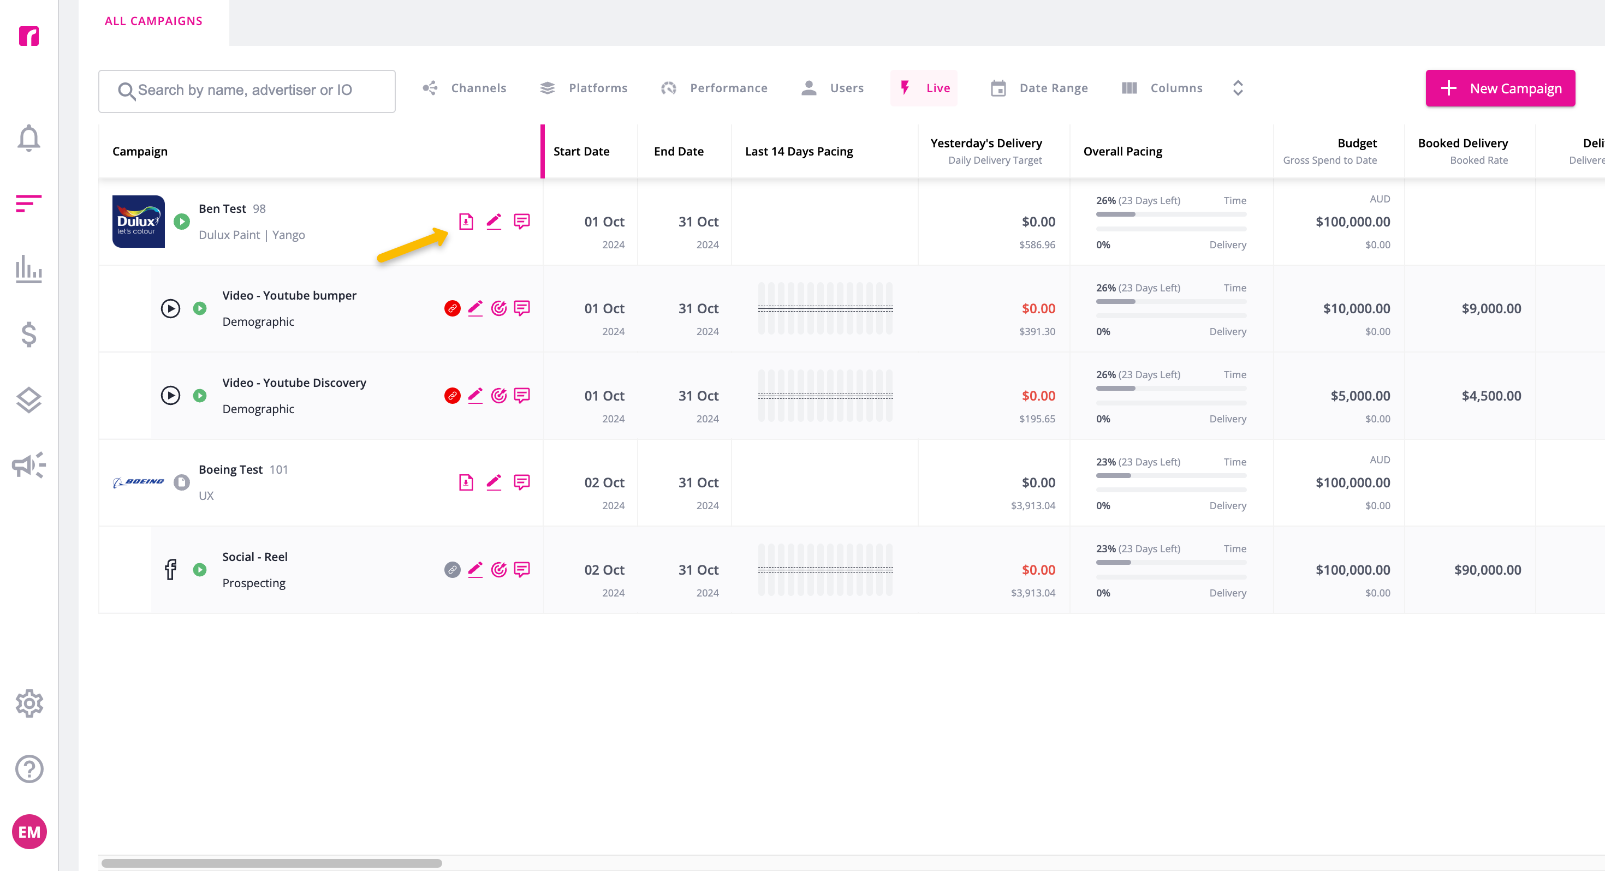The height and width of the screenshot is (871, 1605).
Task: Open the dollar sign finance icon
Action: 28,335
